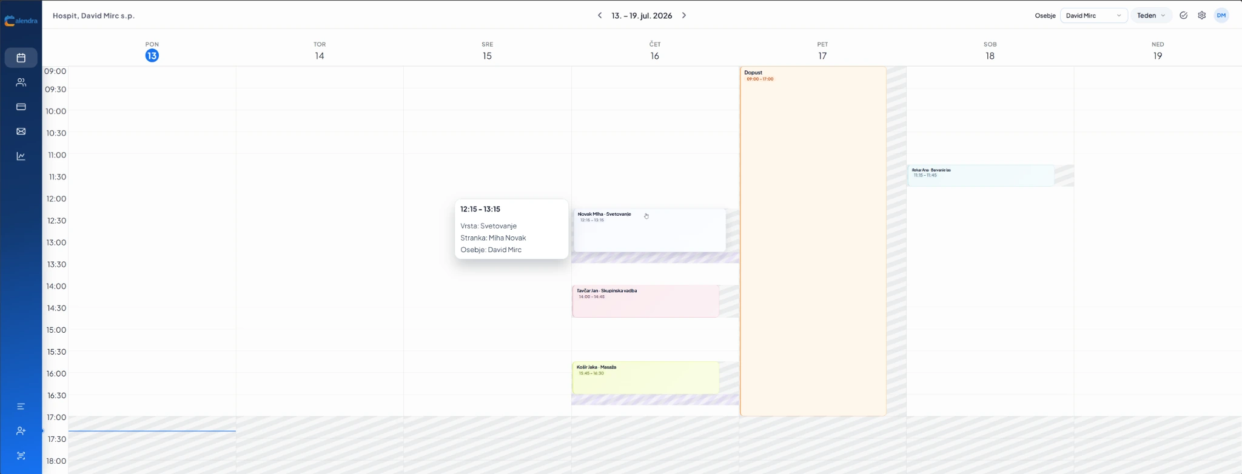
Task: Open the payments card sidebar icon
Action: 21,107
